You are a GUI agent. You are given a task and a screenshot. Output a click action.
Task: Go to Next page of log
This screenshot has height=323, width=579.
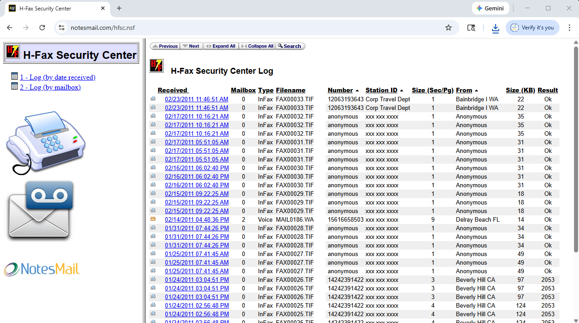(x=192, y=46)
